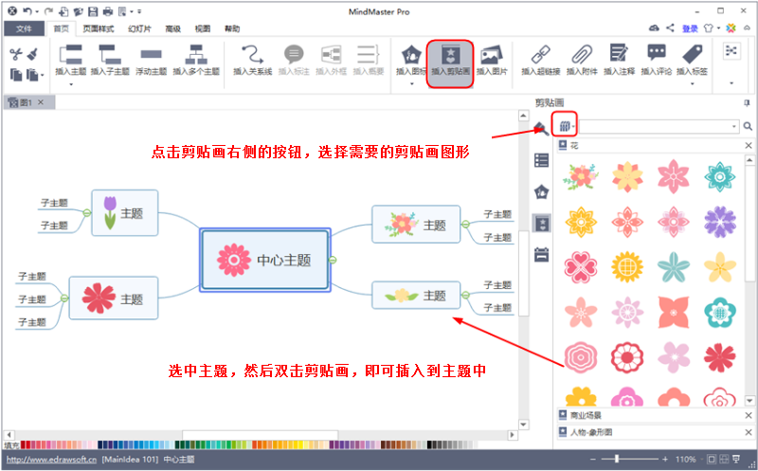Viewport: 758px width, 471px height.
Task: Open the mark panel pentagon icon
Action: (541, 192)
